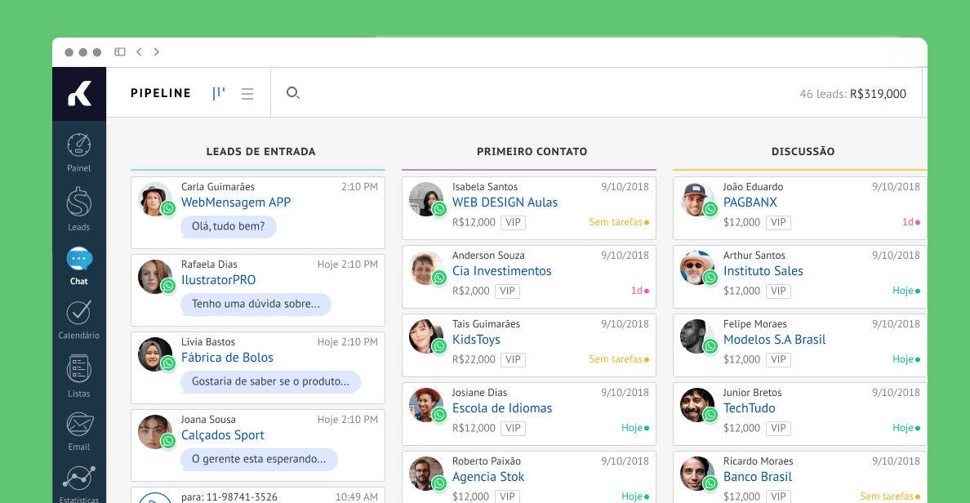Click WhatsApp badge on Rafaela Dias card
Image resolution: width=970 pixels, height=503 pixels.
pyautogui.click(x=168, y=286)
